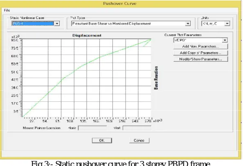
Task: Click the Pushover Curve title bar text
Action: click(x=120, y=4)
